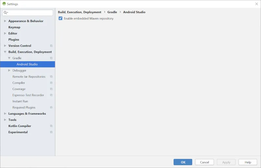Expand Languages & Frameworks arrow
Viewport: 261px width, 168px height.
(5, 114)
